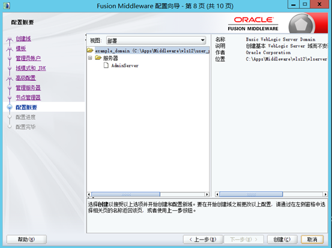Click the AdminServer document icon

click(106, 65)
